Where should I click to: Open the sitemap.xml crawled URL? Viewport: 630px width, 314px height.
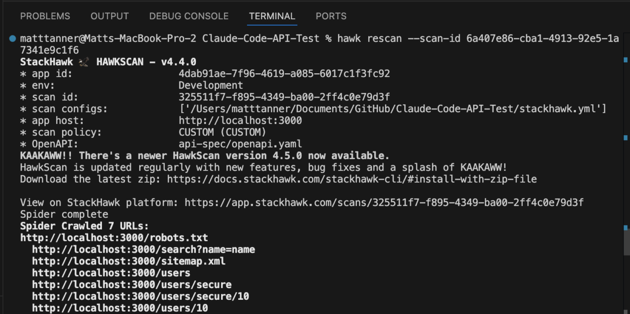tap(129, 261)
